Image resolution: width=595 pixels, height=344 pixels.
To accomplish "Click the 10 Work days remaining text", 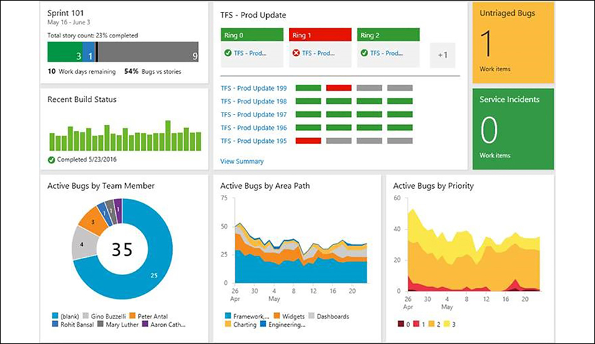I will [x=81, y=71].
